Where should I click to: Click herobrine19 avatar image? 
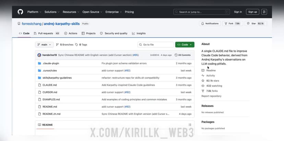coord(39,55)
